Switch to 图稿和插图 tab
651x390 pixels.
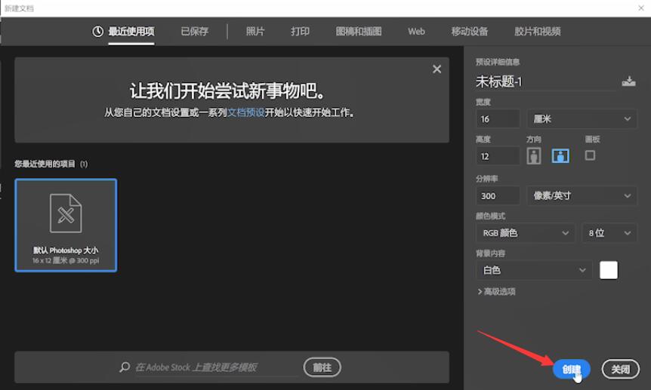click(359, 31)
